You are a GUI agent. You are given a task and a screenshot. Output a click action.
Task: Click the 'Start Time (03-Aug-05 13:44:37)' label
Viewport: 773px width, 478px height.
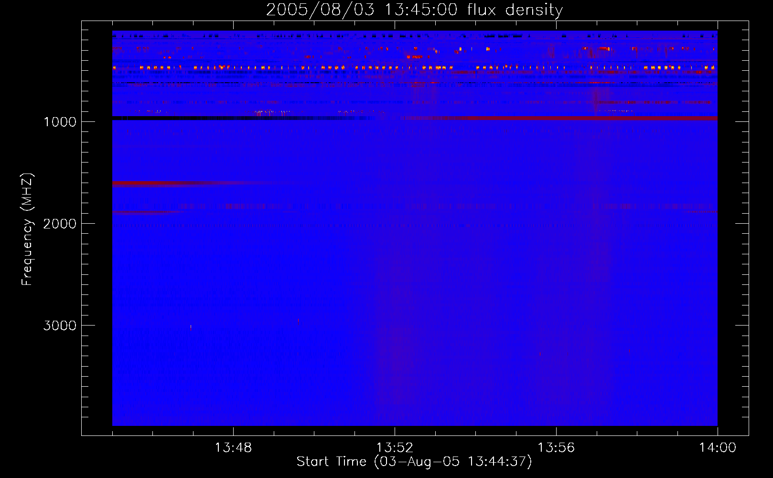point(414,462)
